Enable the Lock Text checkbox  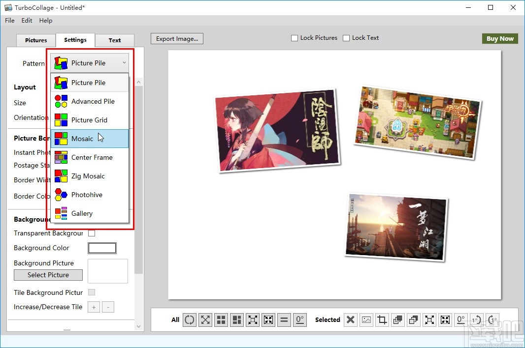coord(346,37)
